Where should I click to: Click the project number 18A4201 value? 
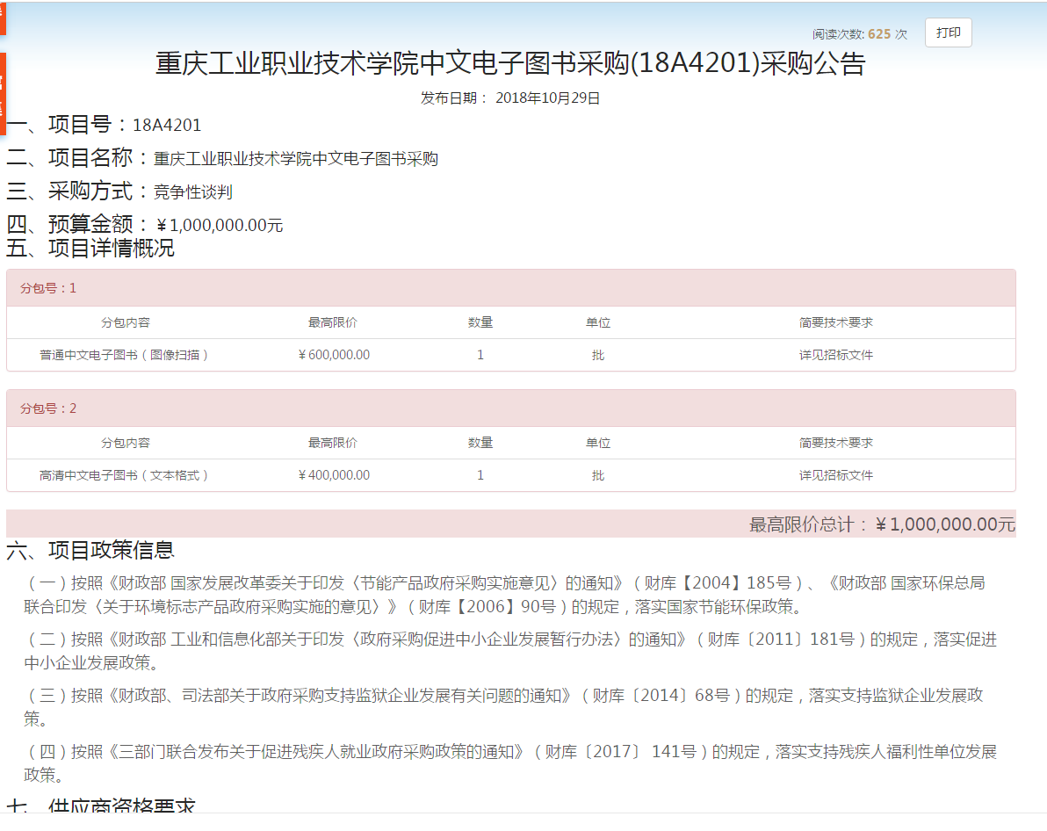[x=167, y=126]
